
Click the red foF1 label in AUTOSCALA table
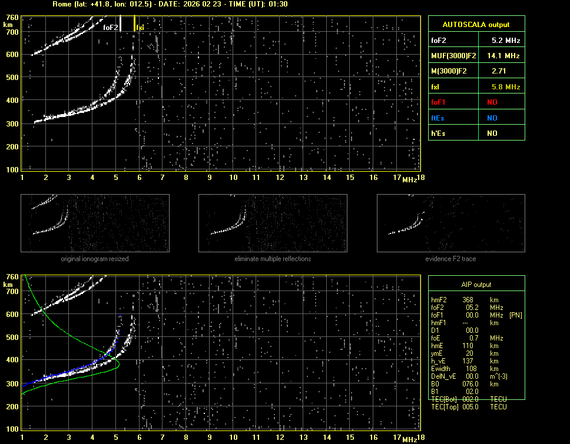(x=439, y=102)
